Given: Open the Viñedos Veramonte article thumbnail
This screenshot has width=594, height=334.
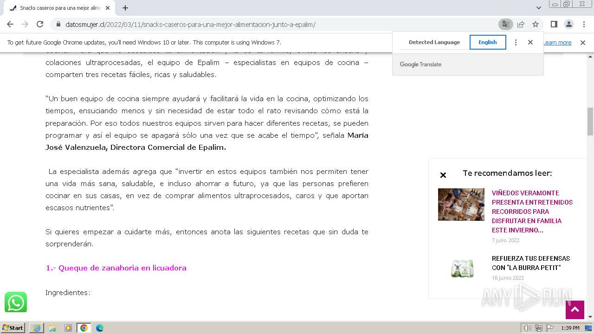Looking at the screenshot, I should 461,205.
